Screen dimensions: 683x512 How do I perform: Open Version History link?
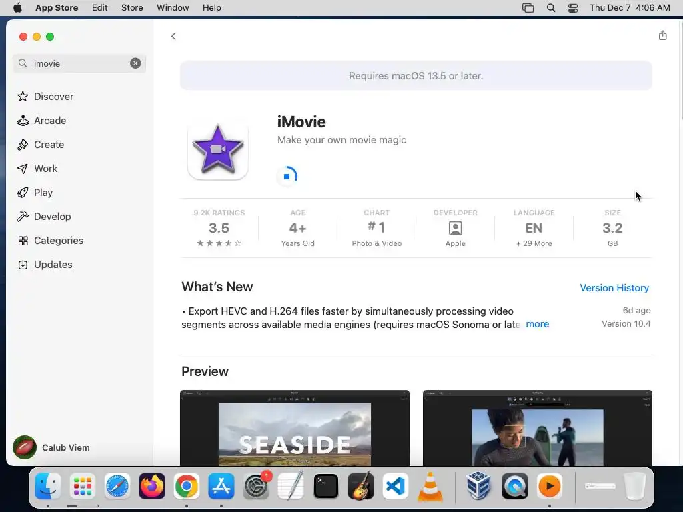(614, 288)
